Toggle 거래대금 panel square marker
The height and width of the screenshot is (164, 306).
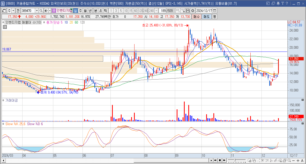[3, 101]
